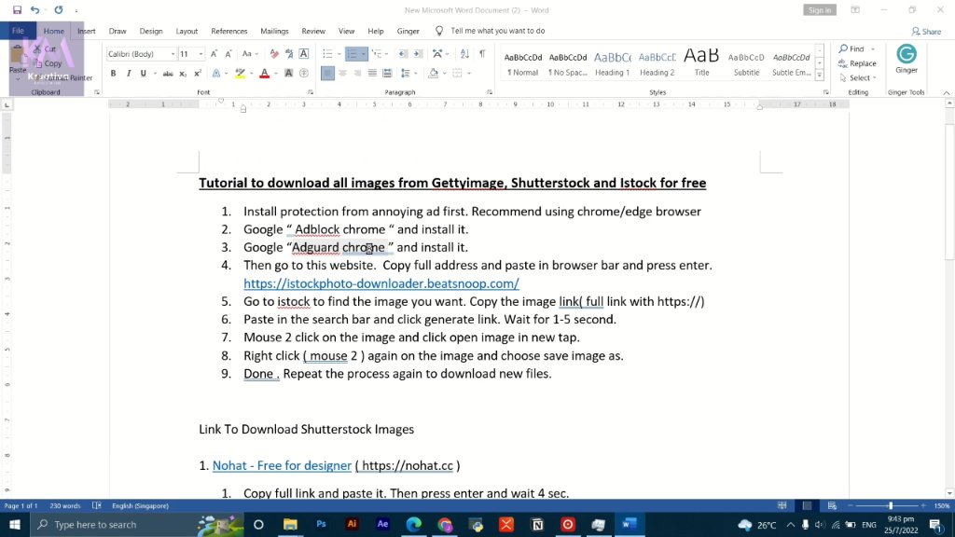
Task: Align text to the right
Action: pyautogui.click(x=357, y=74)
